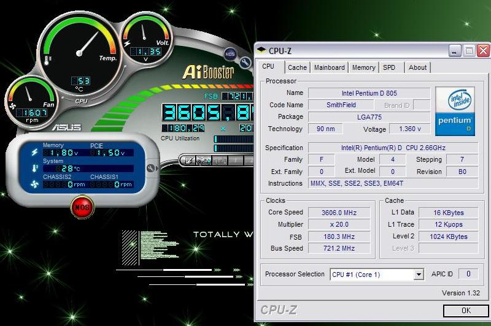The height and width of the screenshot is (326, 491).
Task: Click the second toolbar icon beside the notepad button
Action: [x=204, y=161]
